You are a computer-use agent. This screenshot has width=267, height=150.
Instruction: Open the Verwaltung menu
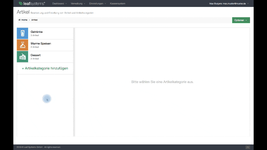click(78, 4)
